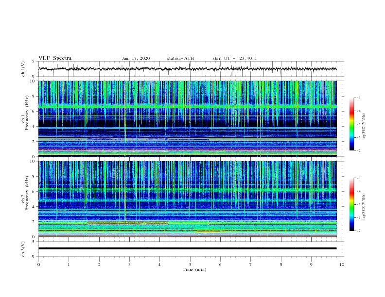Viewport: 385px width, 297px height.
Task: Click time axis tick label '0'
Action: tap(38, 264)
